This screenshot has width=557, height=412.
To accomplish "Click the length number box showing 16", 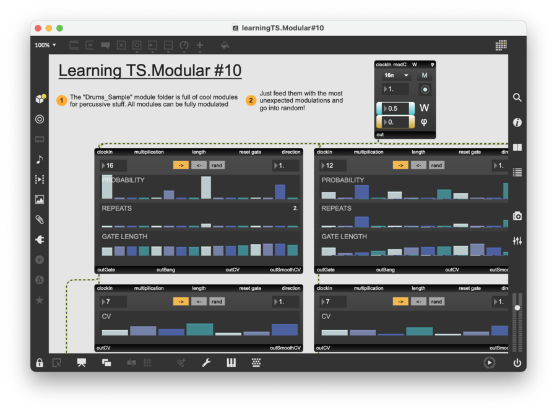I will (113, 165).
